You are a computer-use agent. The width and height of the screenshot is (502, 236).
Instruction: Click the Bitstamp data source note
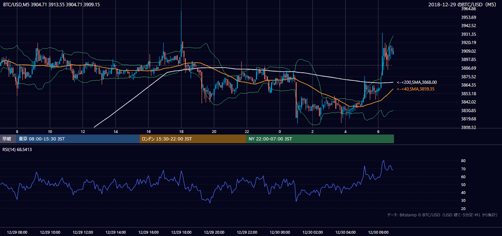click(442, 215)
